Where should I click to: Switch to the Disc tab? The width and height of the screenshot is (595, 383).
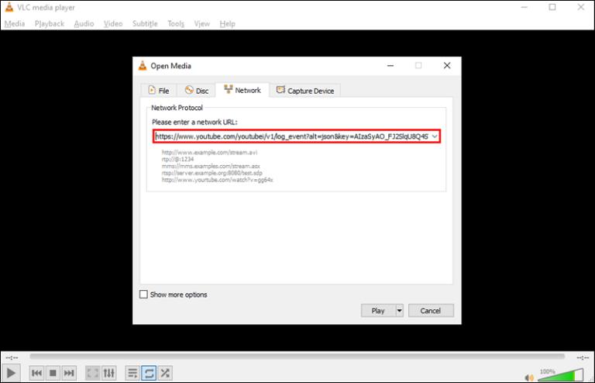197,91
